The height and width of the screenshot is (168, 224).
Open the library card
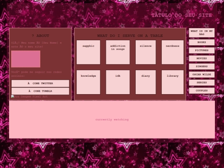(x=173, y=82)
